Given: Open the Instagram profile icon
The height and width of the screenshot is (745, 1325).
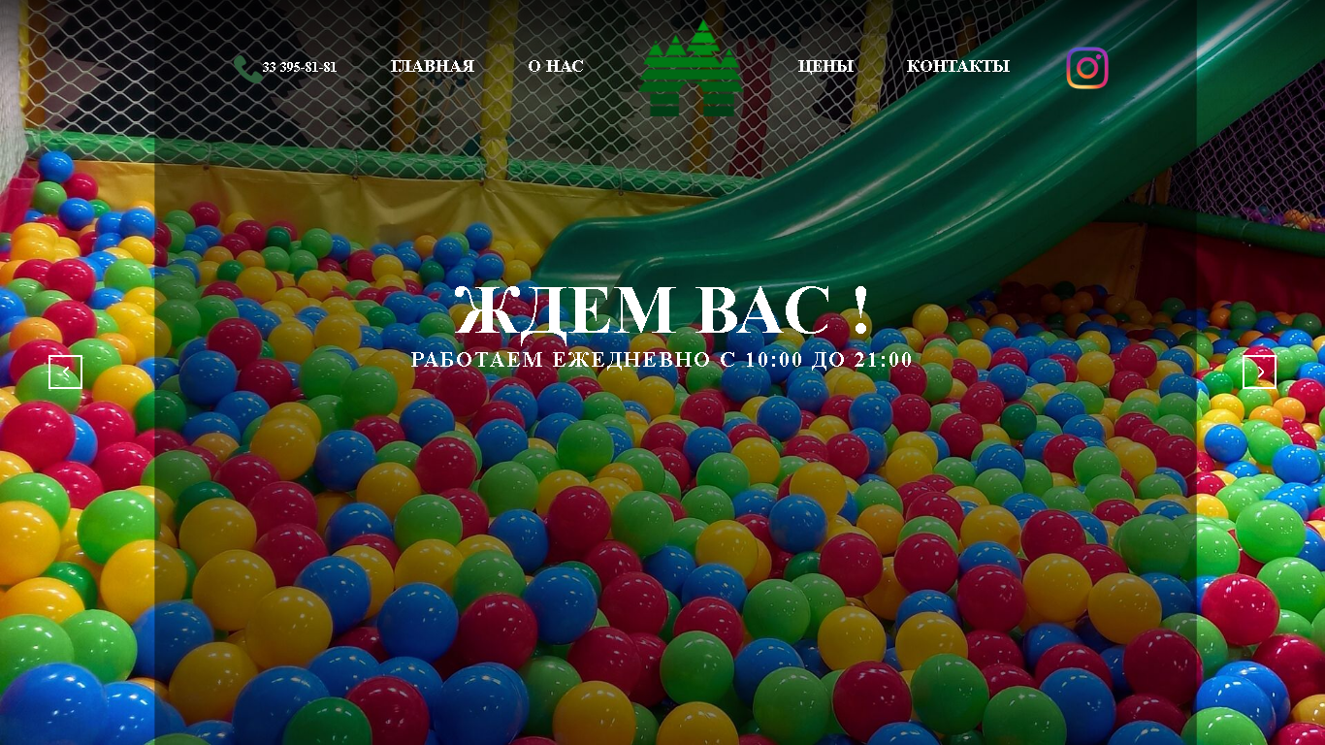Looking at the screenshot, I should (x=1087, y=68).
